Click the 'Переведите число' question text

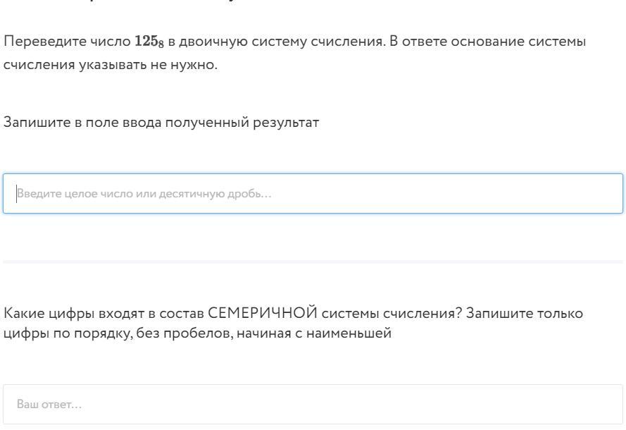[x=68, y=42]
